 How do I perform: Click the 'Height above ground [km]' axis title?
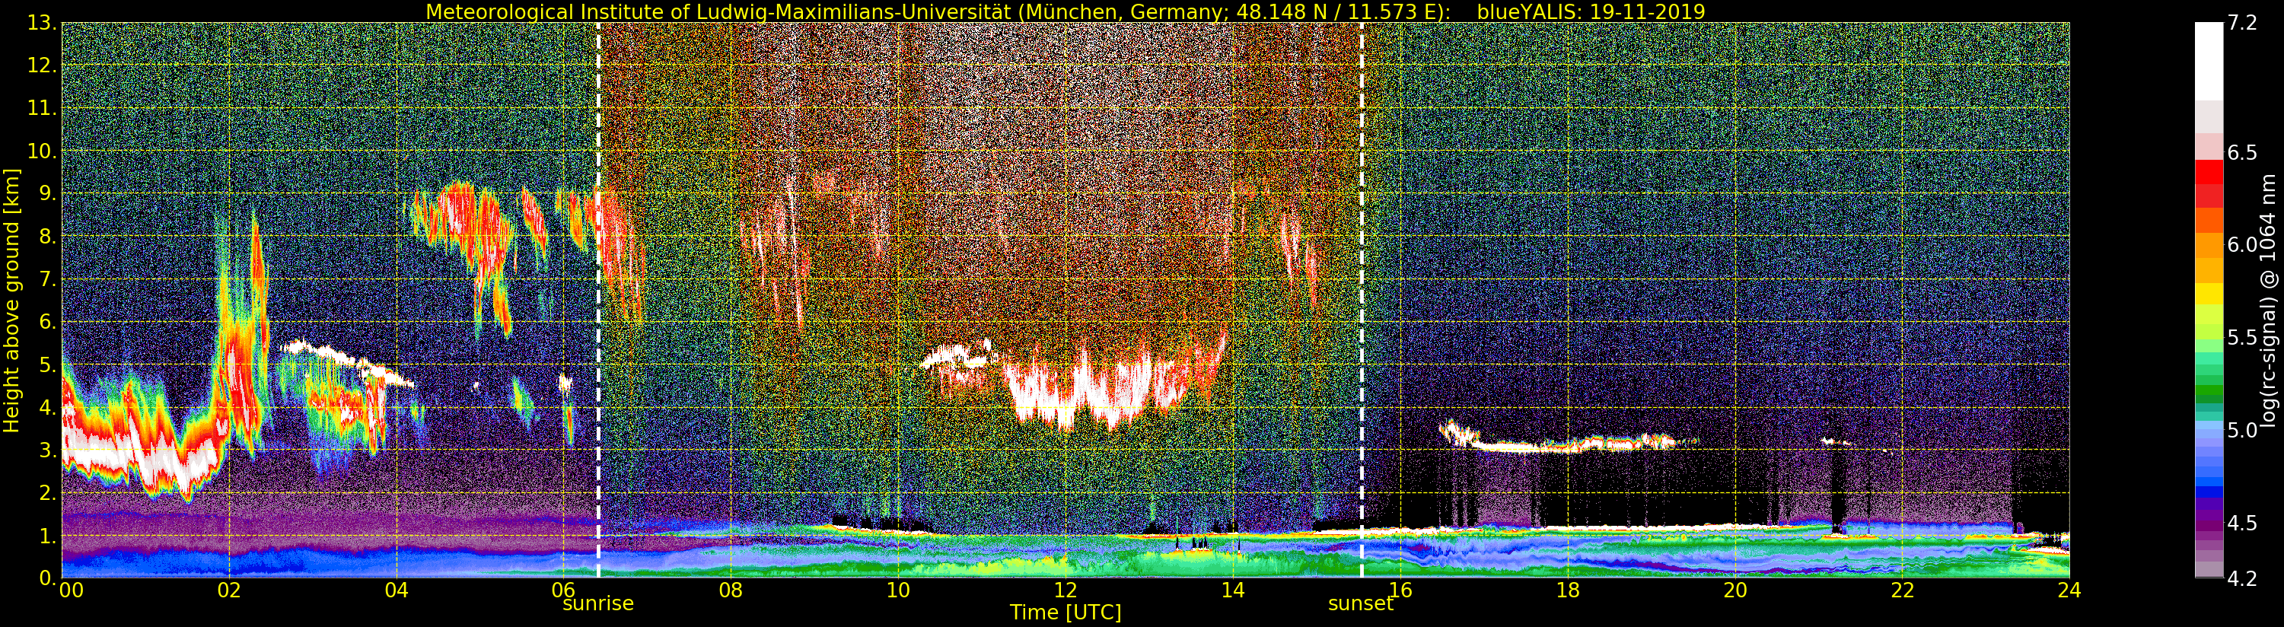(11, 300)
